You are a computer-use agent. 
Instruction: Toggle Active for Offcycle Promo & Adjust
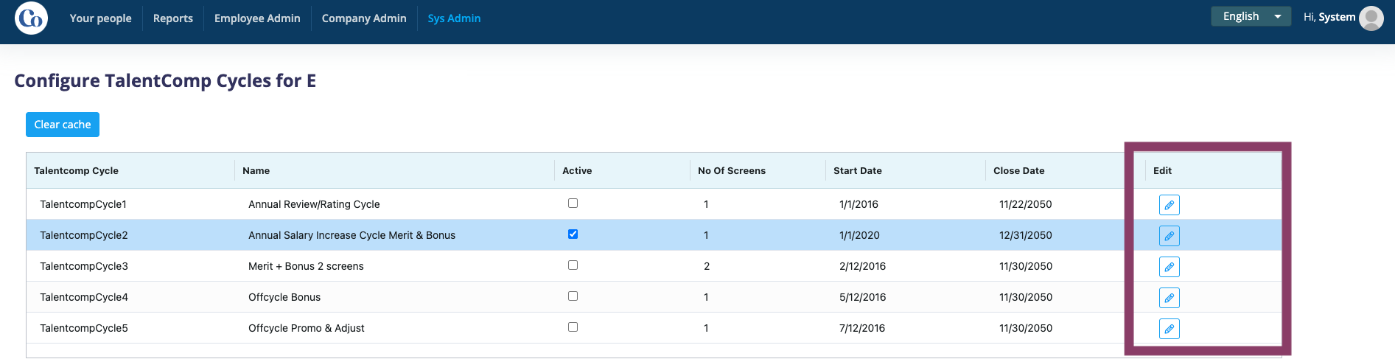point(573,327)
